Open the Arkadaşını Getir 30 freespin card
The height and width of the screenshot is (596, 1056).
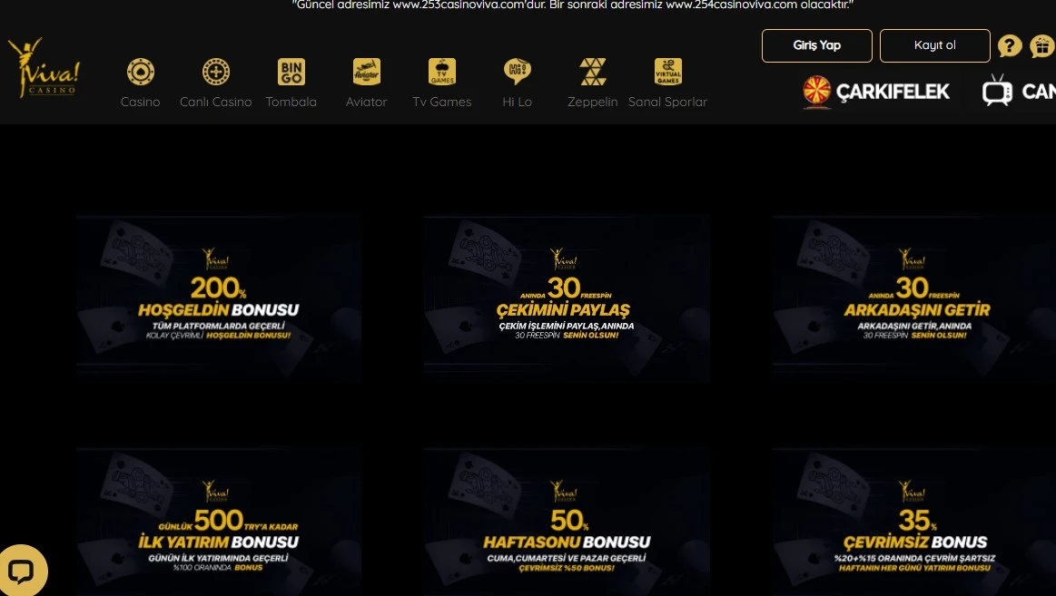coord(914,298)
